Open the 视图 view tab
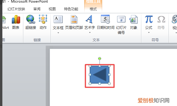Screen dimensions: 177x106 (52, 9)
